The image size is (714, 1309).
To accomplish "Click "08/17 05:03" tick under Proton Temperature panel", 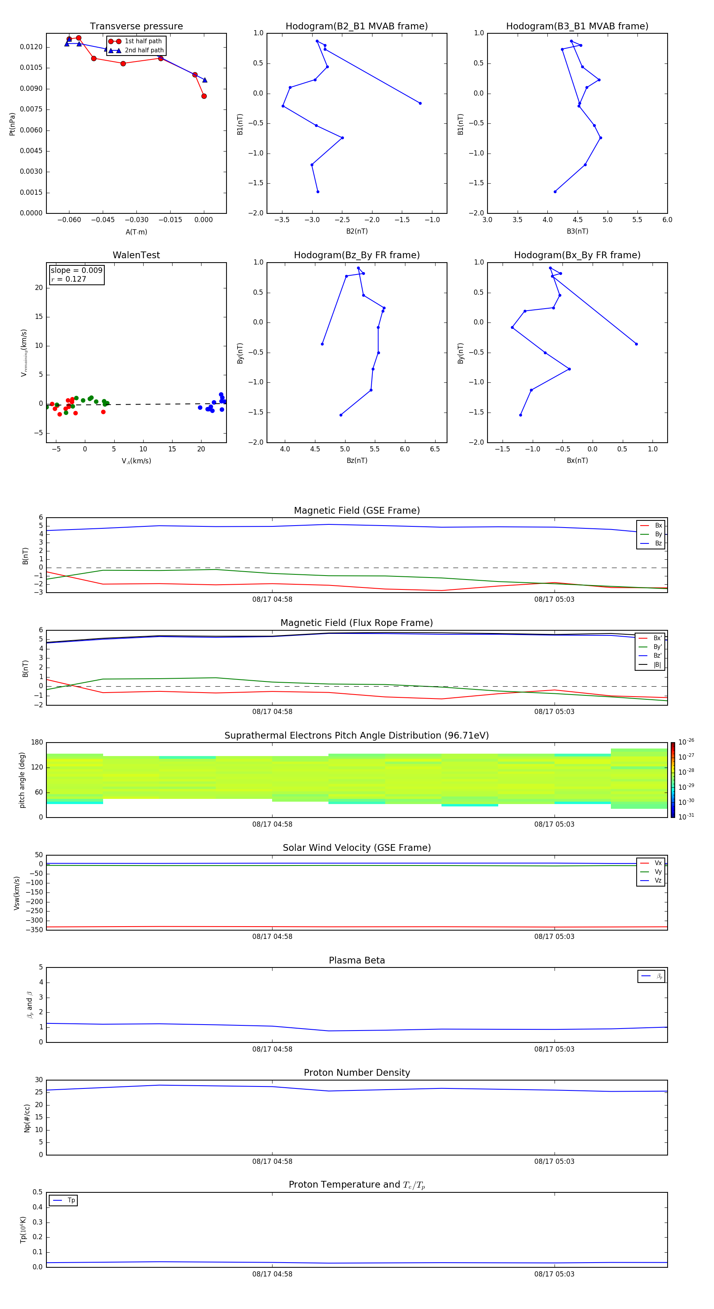I will point(555,1274).
